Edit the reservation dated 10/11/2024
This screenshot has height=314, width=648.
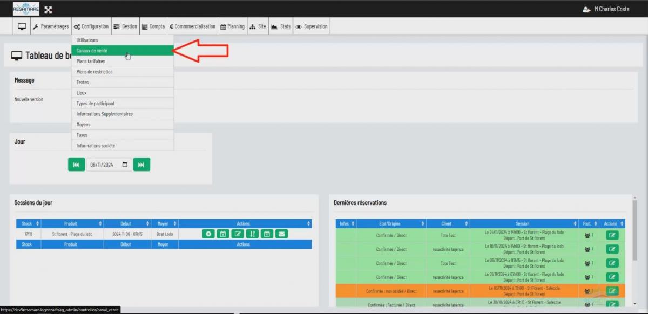pos(612,249)
